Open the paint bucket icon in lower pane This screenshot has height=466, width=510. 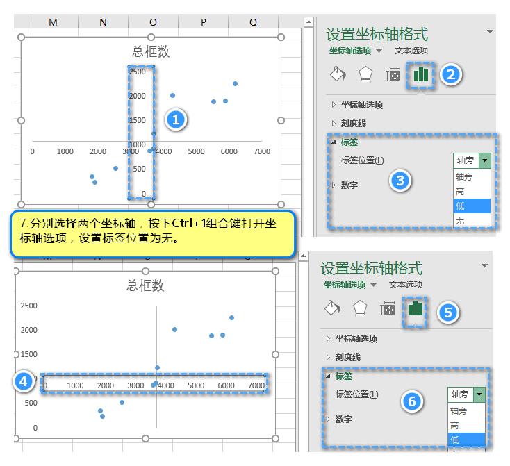332,308
